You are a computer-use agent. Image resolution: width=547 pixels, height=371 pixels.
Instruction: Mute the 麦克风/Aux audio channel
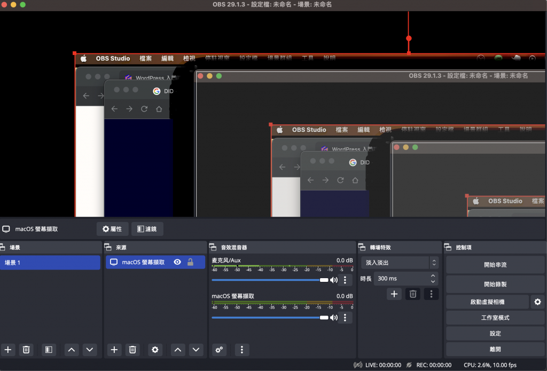click(x=334, y=280)
